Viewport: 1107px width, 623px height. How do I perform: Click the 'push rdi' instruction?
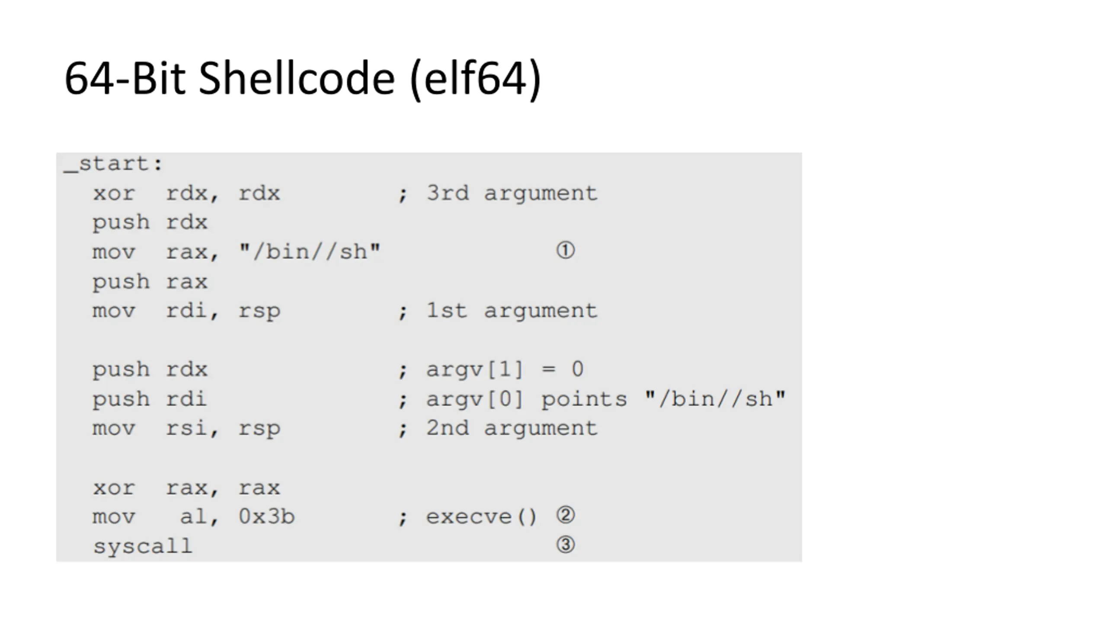[150, 400]
